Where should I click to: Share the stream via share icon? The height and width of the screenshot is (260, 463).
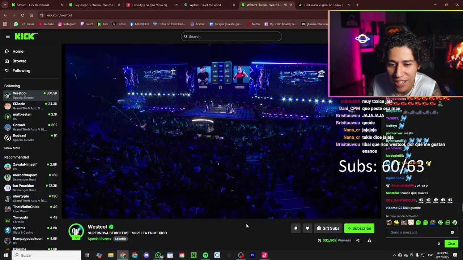[358, 240]
